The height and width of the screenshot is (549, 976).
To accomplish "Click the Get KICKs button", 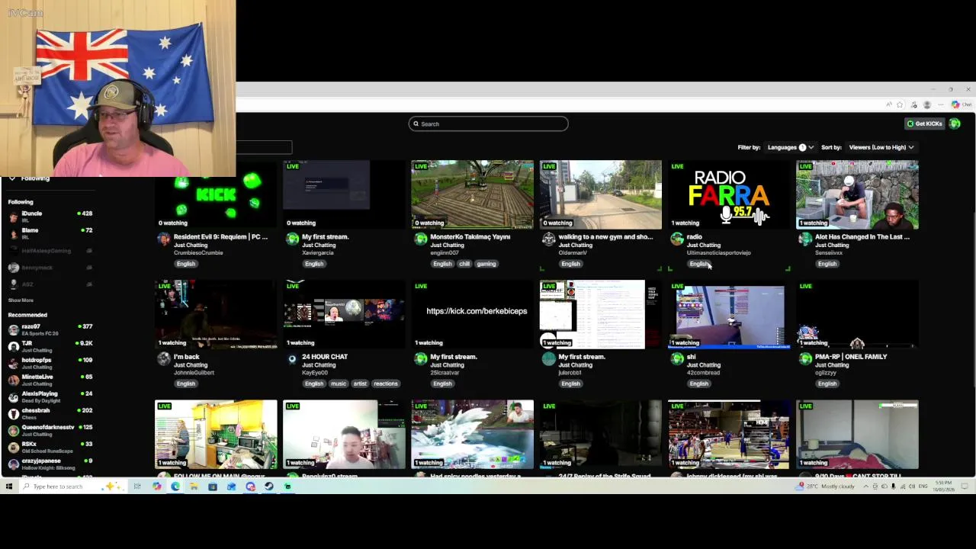I will point(924,124).
